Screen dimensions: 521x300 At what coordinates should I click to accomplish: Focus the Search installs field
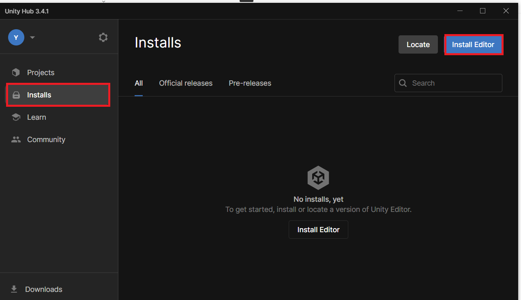pos(448,83)
